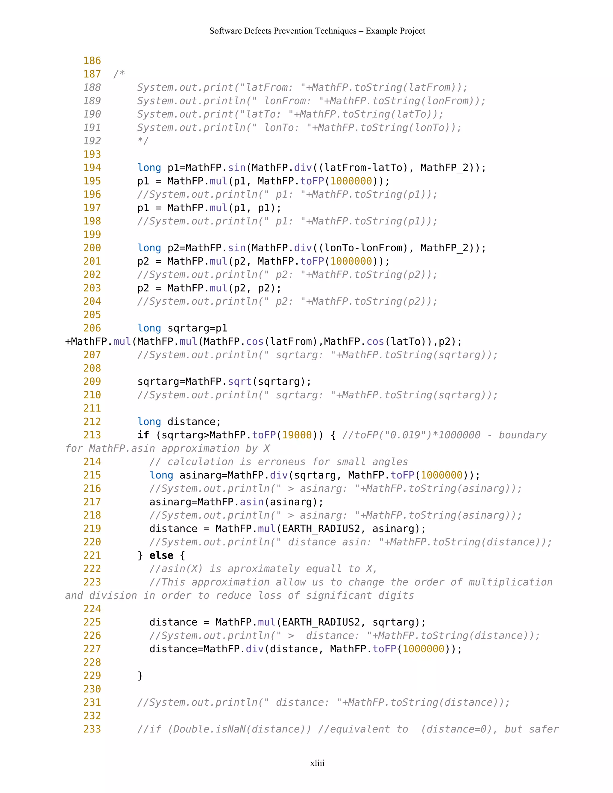This screenshot has height=793, width=613.
Task: Click line number 186
Action: click(x=92, y=61)
